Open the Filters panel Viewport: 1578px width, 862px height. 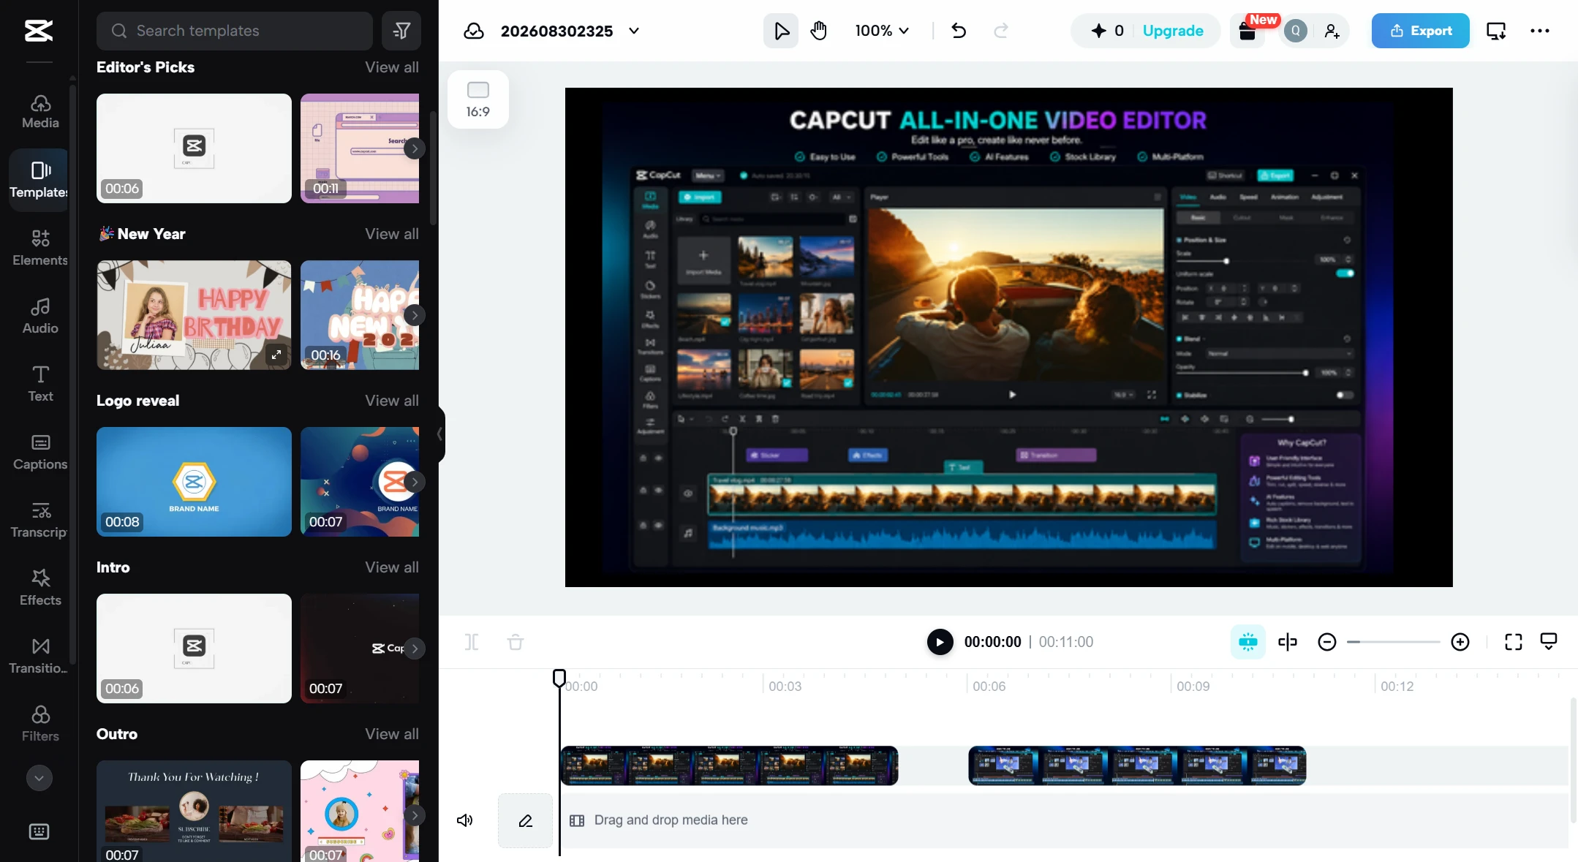(40, 724)
